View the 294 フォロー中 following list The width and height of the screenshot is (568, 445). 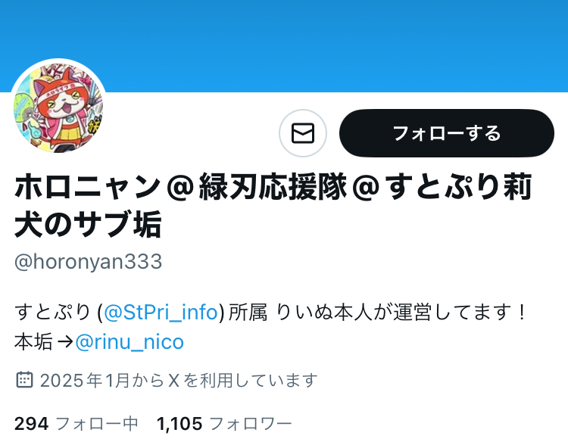76,424
